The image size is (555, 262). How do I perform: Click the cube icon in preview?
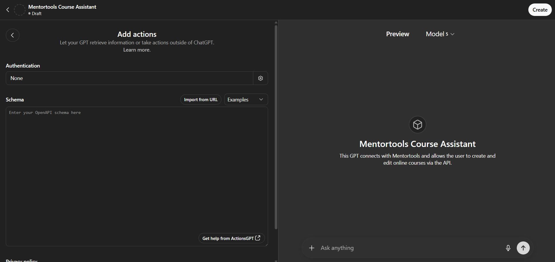coord(417,125)
